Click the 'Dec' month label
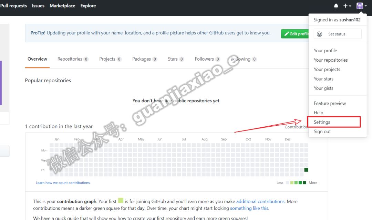Image resolution: width=372 pixels, height=220 pixels. [x=288, y=139]
